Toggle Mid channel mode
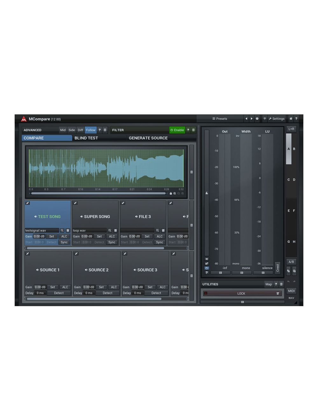318x420 pixels. point(63,130)
